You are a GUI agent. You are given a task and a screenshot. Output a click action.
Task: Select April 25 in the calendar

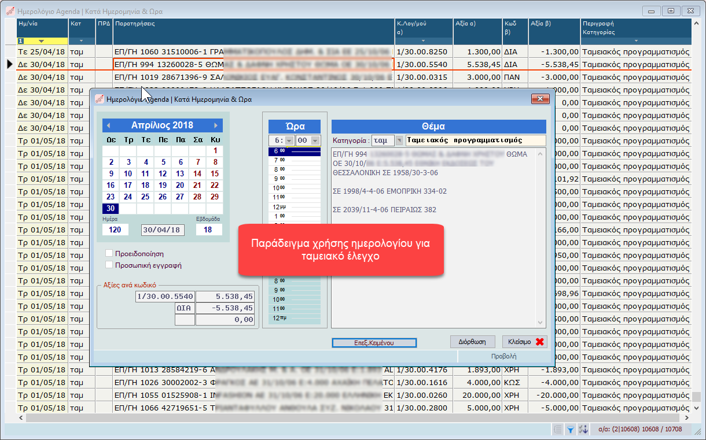pyautogui.click(x=145, y=197)
